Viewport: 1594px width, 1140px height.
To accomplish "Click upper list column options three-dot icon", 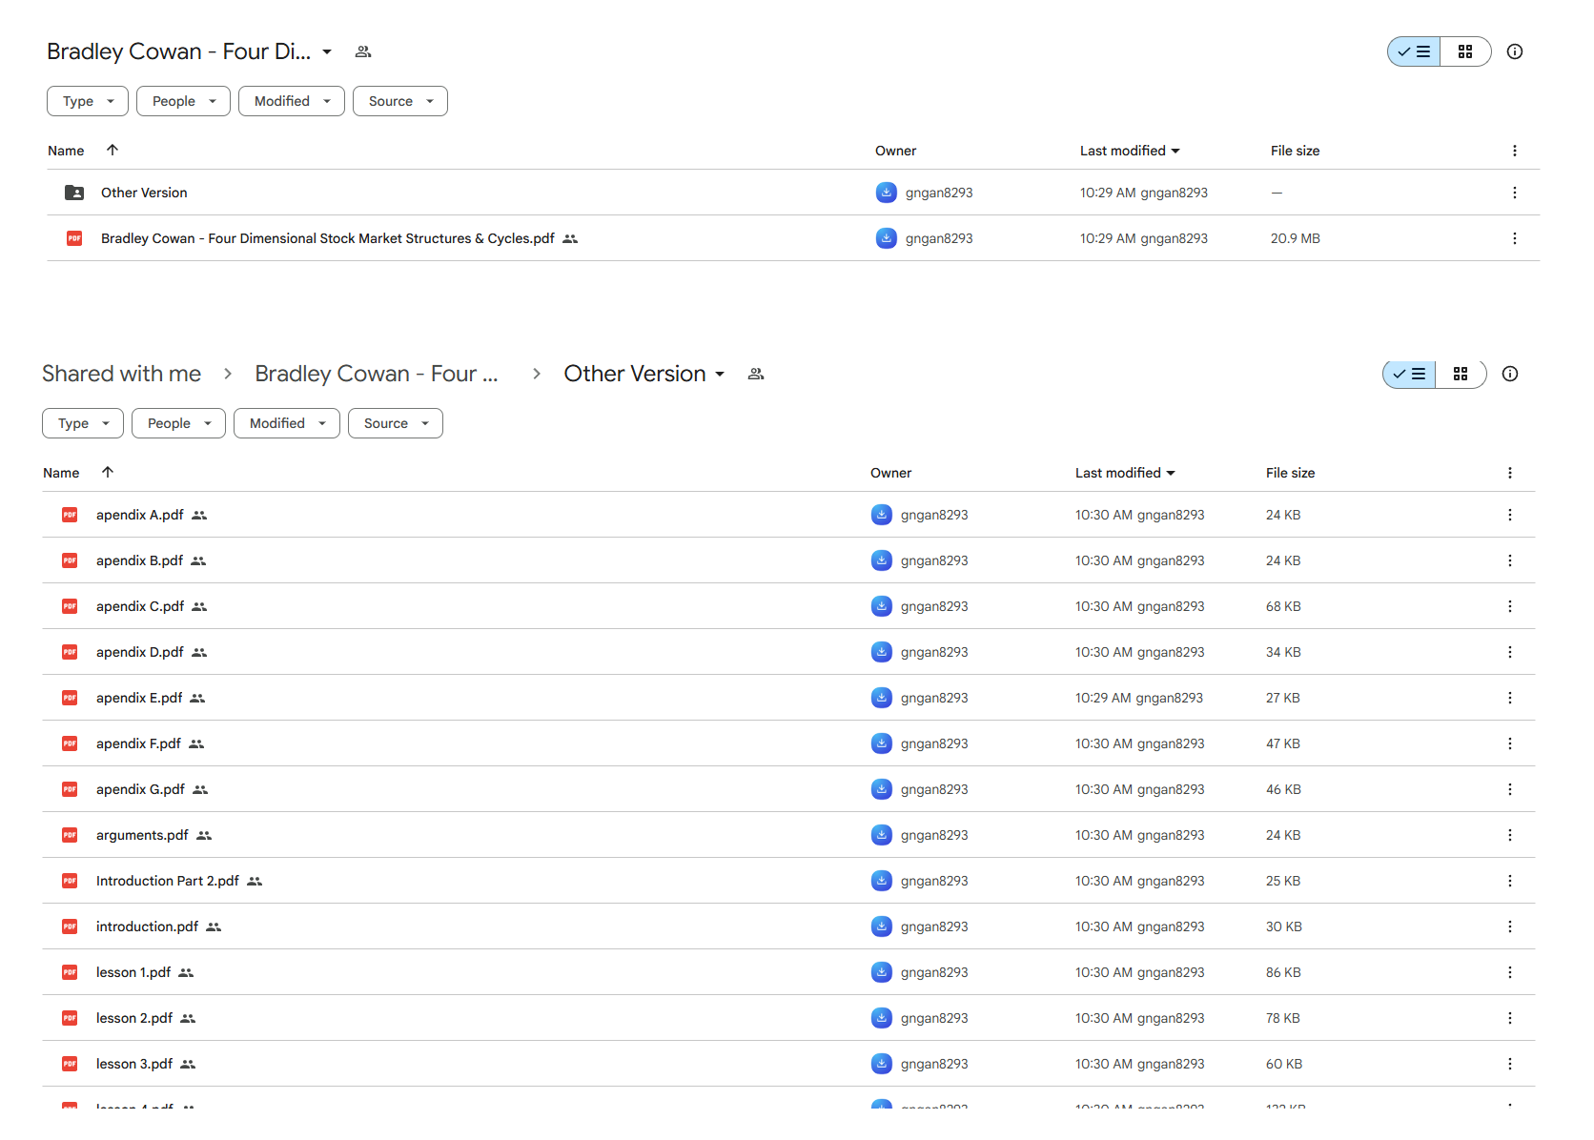I will tap(1514, 151).
